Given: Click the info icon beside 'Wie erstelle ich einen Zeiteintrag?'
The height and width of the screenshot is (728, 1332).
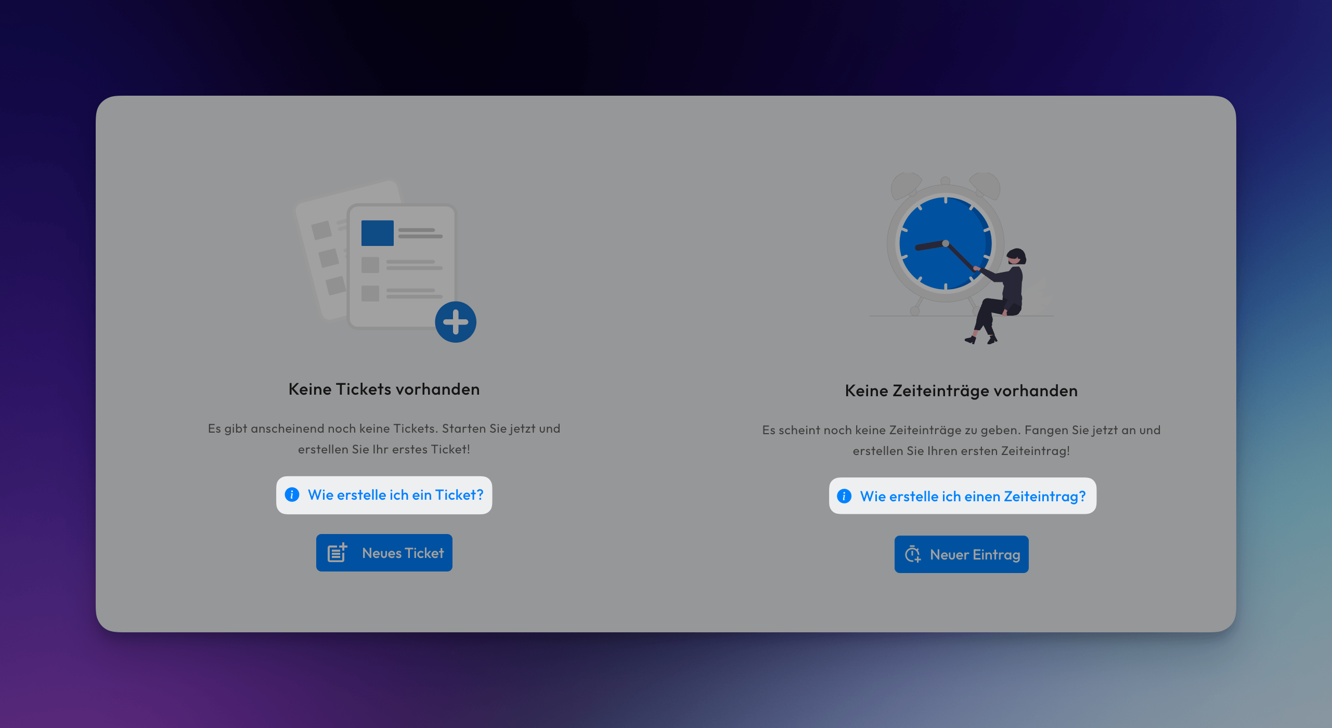Looking at the screenshot, I should [x=843, y=496].
